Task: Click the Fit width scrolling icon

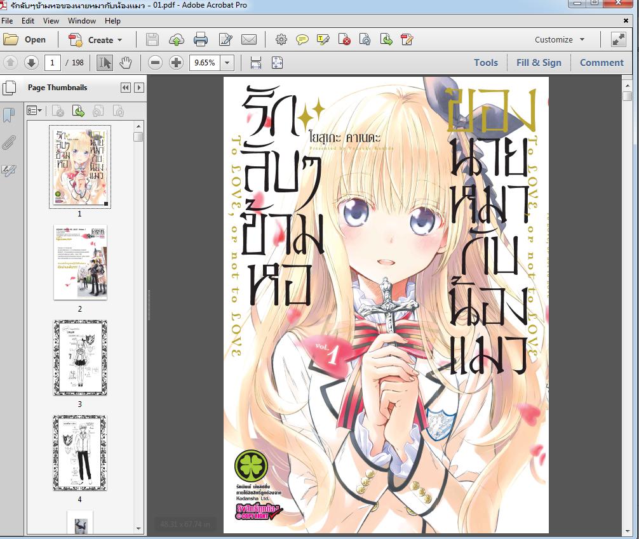Action: click(x=256, y=63)
